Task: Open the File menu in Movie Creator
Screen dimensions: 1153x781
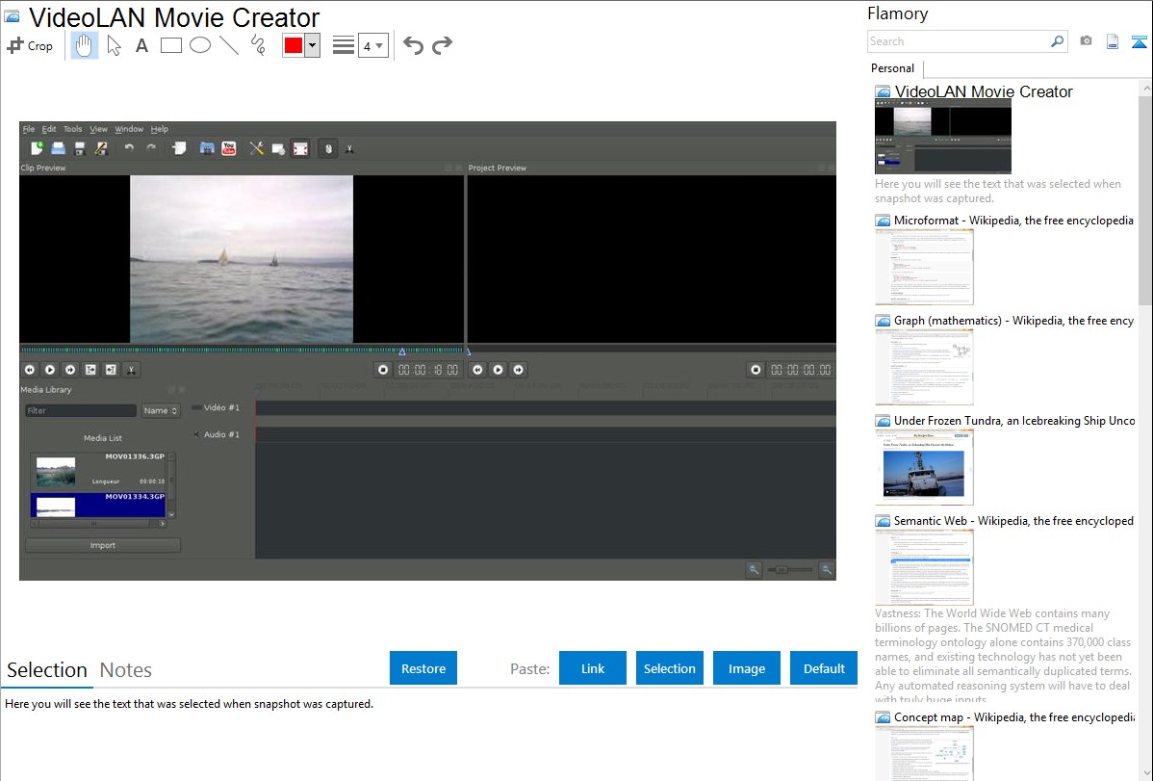Action: tap(29, 129)
